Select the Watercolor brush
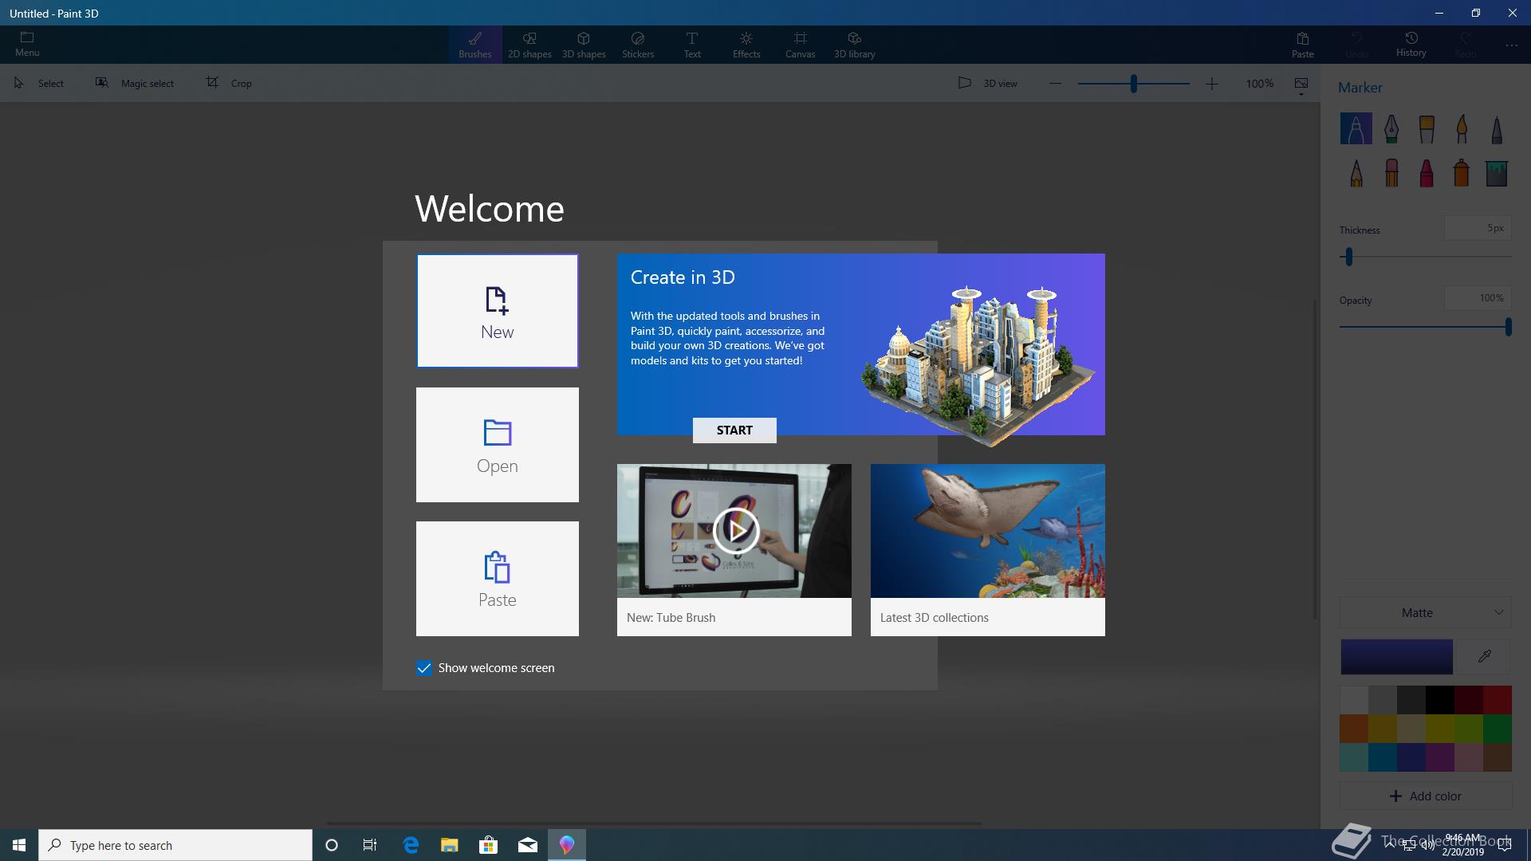 1462,128
